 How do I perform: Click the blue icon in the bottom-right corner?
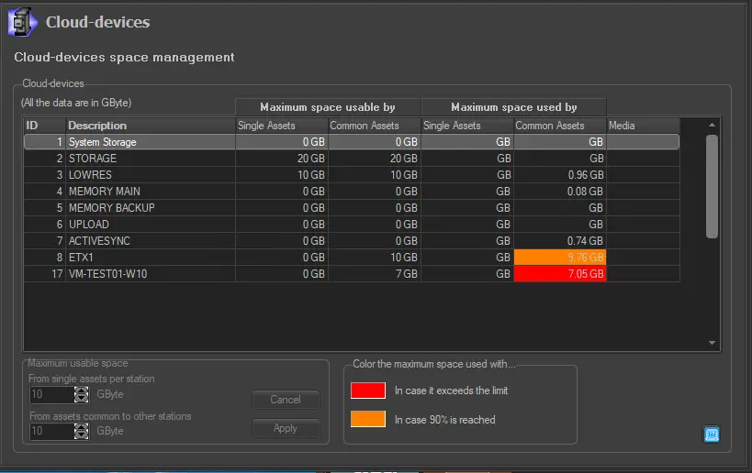pos(711,434)
